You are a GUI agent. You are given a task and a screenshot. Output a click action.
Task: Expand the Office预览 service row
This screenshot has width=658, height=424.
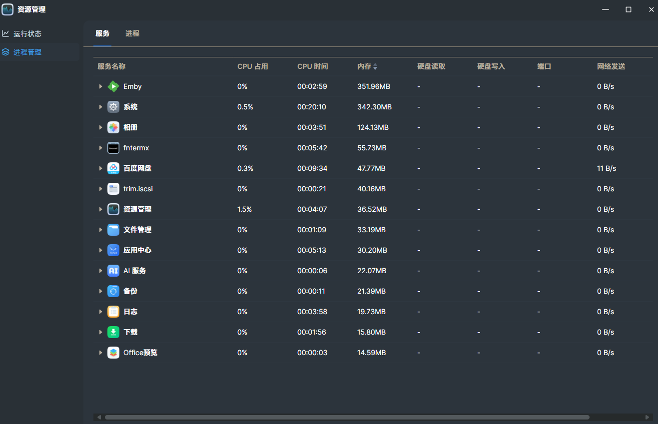(100, 353)
